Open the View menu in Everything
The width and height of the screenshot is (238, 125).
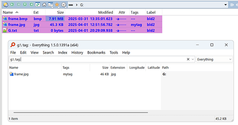pos(34,53)
